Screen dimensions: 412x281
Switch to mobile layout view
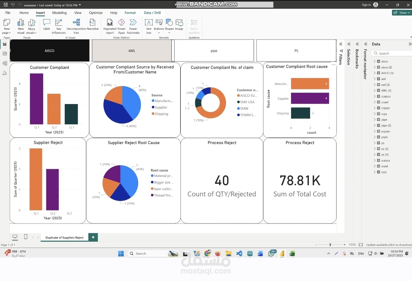pyautogui.click(x=26, y=237)
